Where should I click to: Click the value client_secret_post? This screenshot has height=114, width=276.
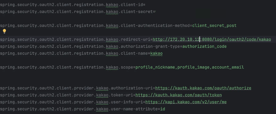[x=214, y=26]
